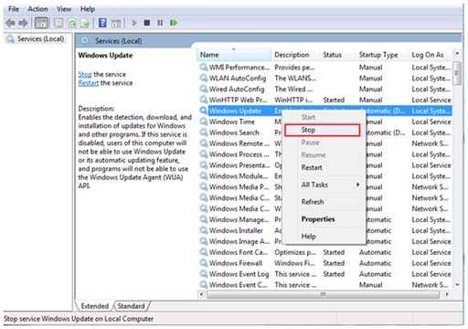Select the Windows Modules Installer row

coord(325,176)
